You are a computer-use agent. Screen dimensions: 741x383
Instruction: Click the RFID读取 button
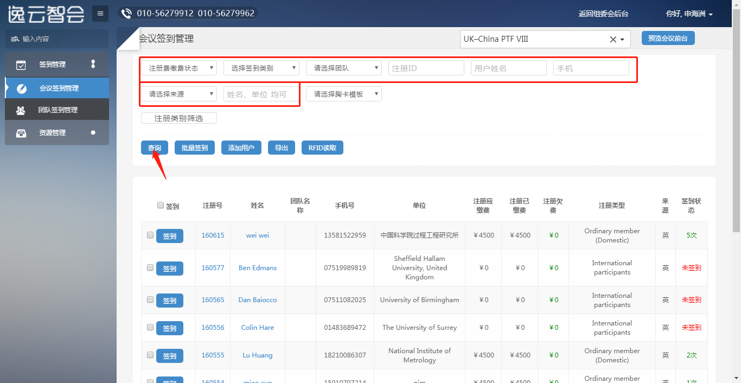tap(322, 148)
